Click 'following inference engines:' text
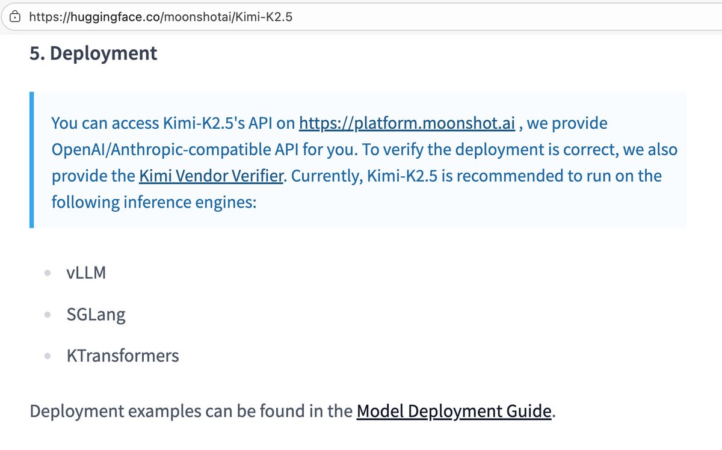 tap(155, 202)
